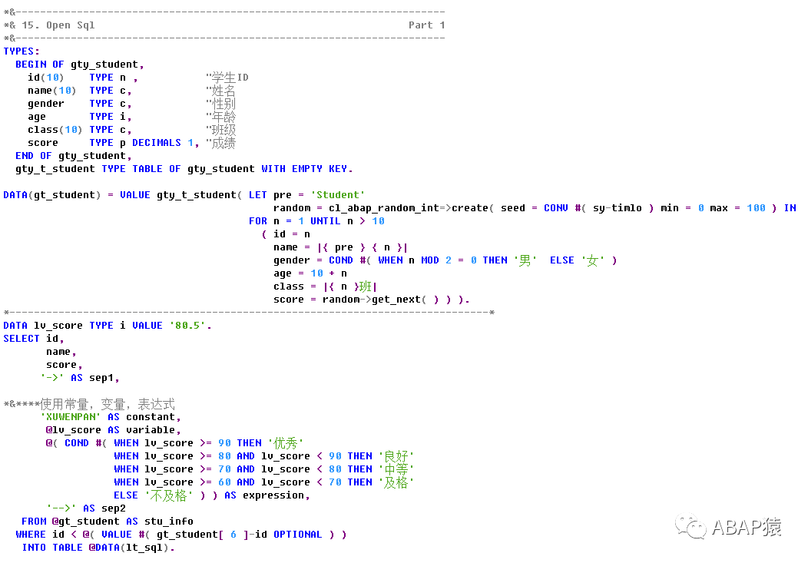Click the 'class(10)' field declaration
808x563 pixels.
55,129
